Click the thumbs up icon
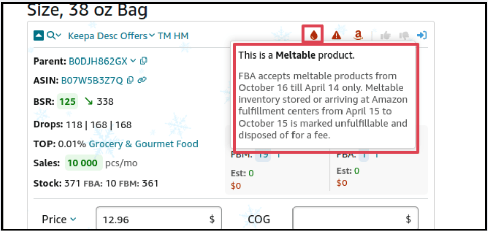This screenshot has height=231, width=488. 385,36
